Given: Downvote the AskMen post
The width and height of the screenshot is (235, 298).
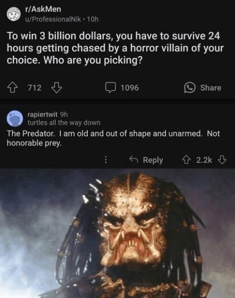Looking at the screenshot, I should pos(56,88).
